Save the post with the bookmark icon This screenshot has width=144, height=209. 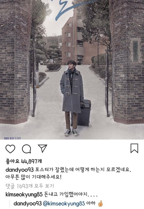(x=134, y=148)
